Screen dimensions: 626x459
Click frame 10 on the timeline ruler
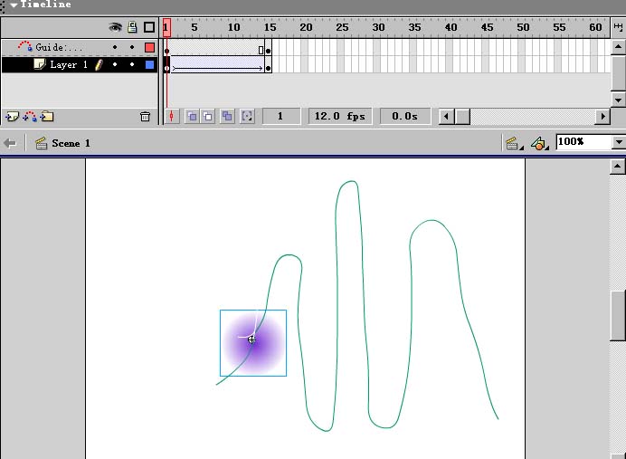tap(233, 27)
